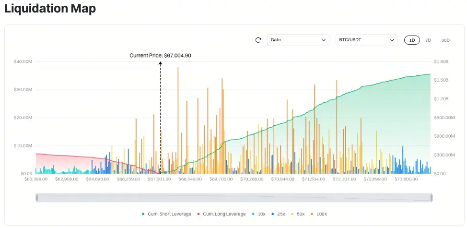Expand the chevron in the Gate selector
This screenshot has width=467, height=228.
324,40
